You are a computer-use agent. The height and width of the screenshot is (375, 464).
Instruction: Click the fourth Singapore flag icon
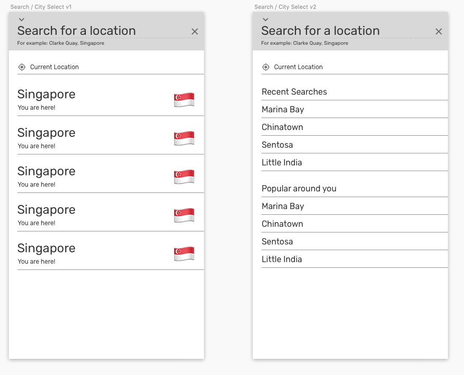pyautogui.click(x=184, y=215)
